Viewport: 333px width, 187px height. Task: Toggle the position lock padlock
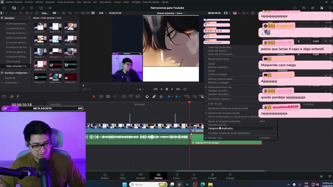(161, 97)
